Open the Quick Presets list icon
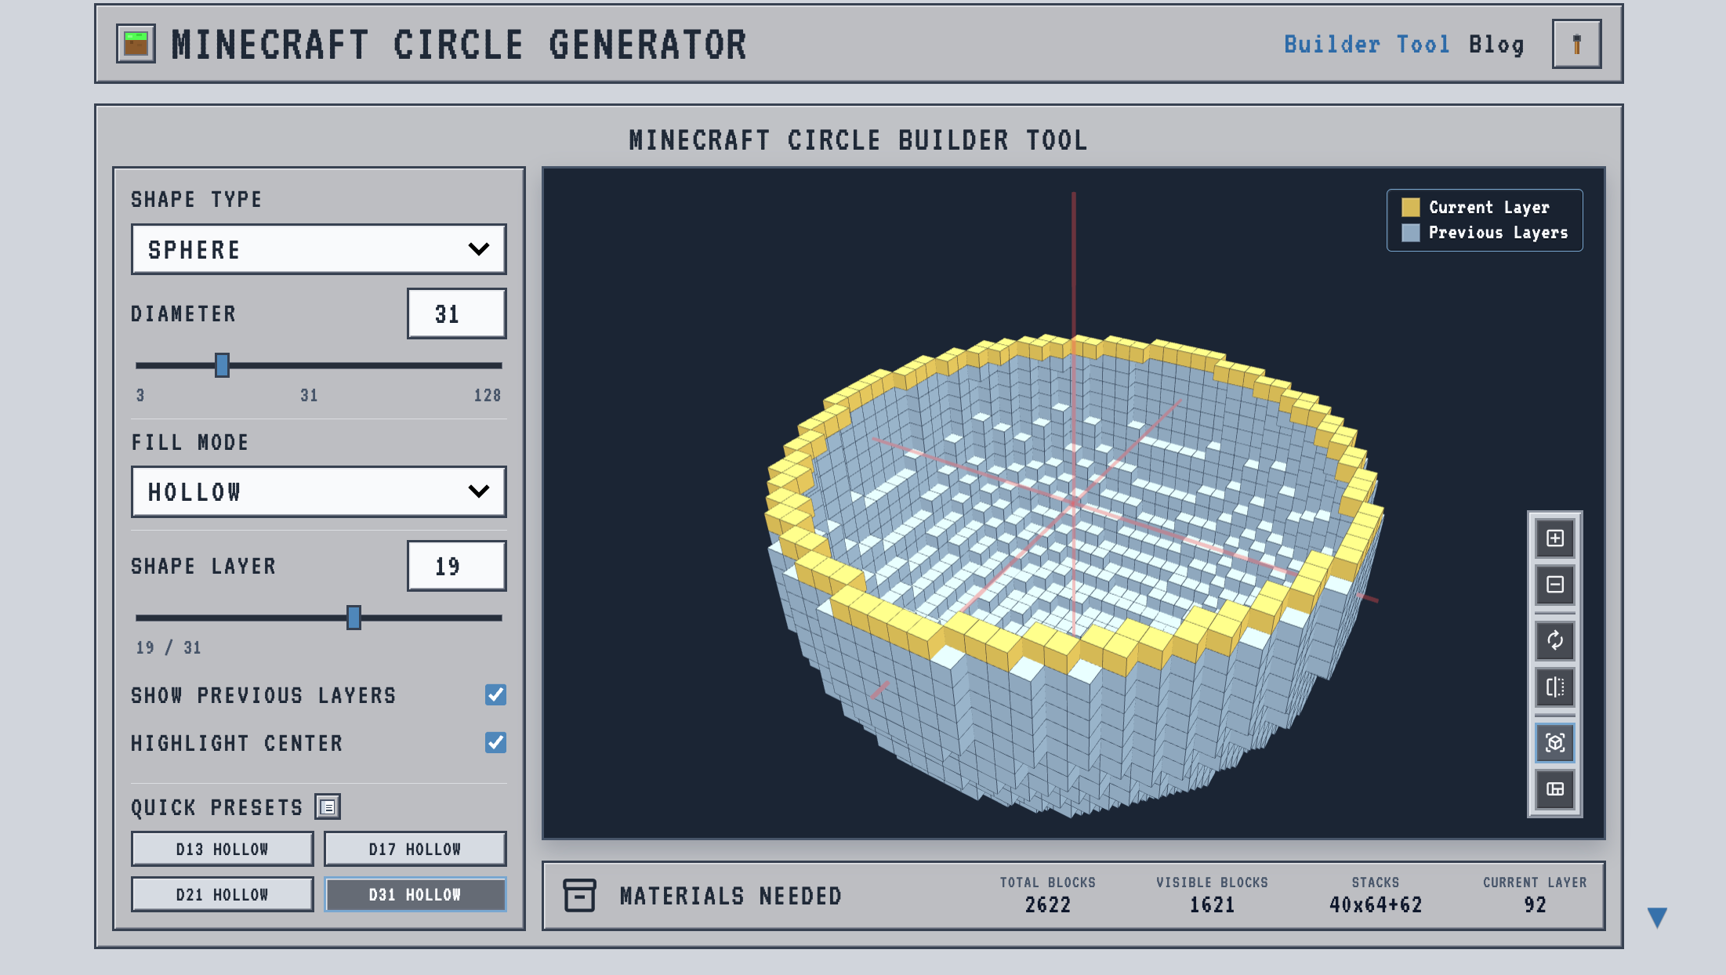 click(x=328, y=806)
